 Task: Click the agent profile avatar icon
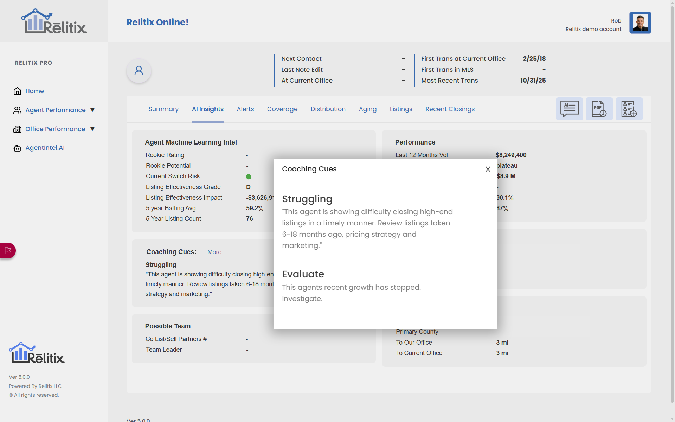139,71
